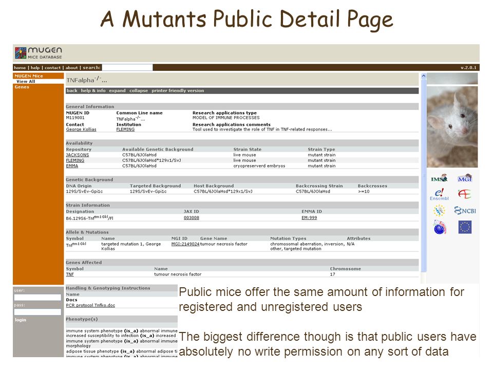Image resolution: width=493 pixels, height=370 pixels.
Task: Click the Phenotype(s) section header
Action: (121, 319)
